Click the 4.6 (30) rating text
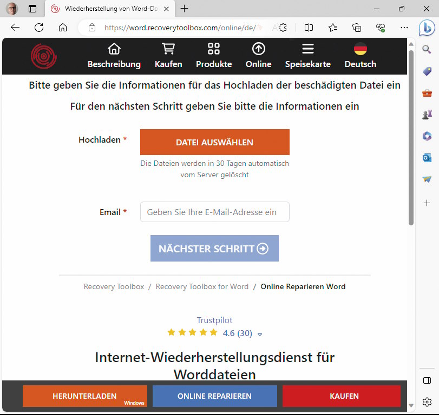This screenshot has height=415, width=439. tap(238, 333)
